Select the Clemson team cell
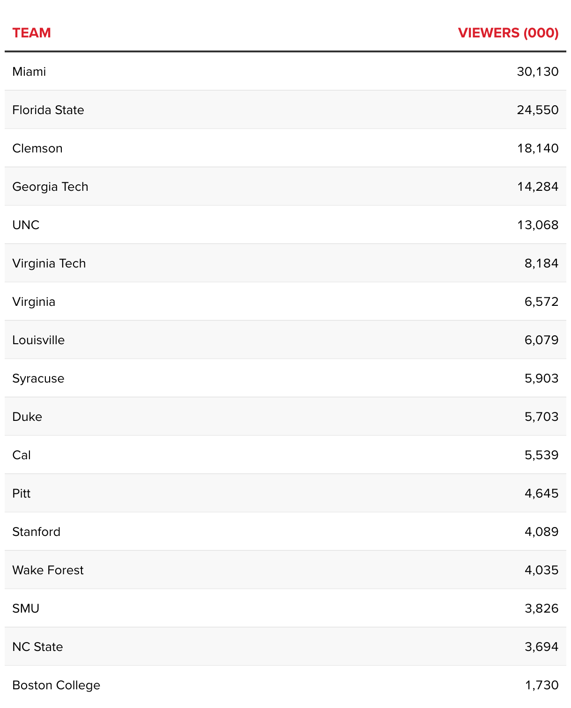The image size is (571, 708). (37, 148)
